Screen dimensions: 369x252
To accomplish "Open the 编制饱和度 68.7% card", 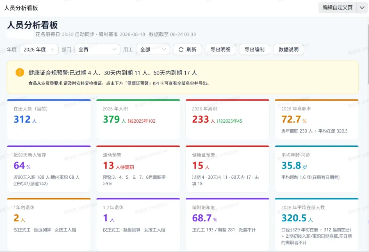I will [x=227, y=225].
